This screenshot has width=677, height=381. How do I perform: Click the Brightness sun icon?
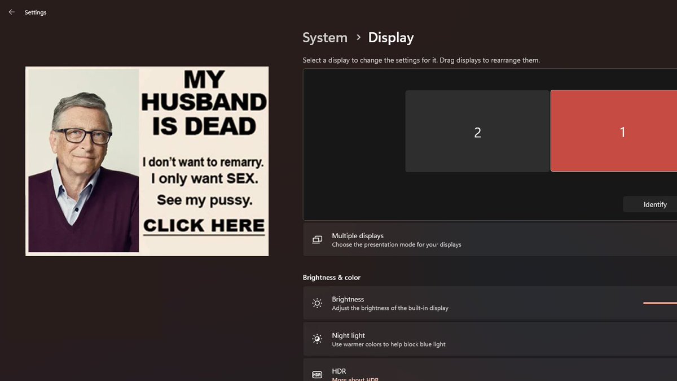317,303
